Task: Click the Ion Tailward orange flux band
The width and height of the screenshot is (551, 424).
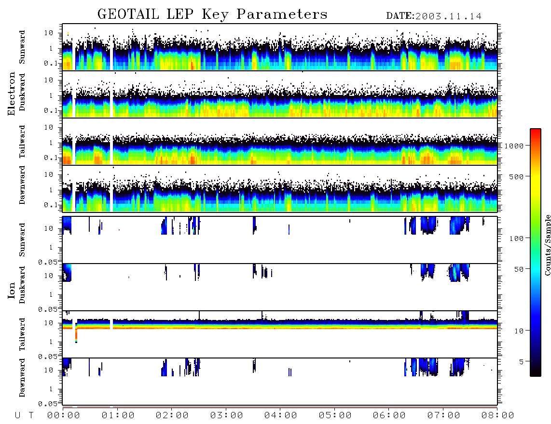Action: pyautogui.click(x=280, y=327)
